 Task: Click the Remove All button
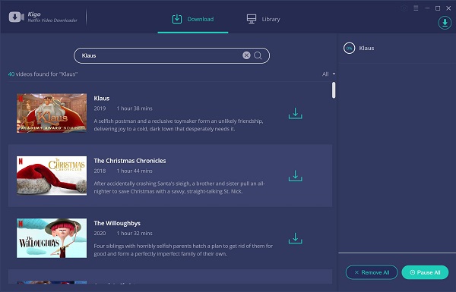372,272
